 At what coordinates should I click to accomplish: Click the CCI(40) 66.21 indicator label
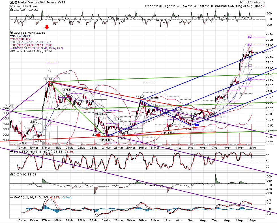25,175
